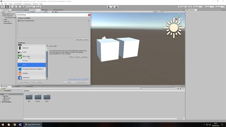Click the Step frame button
The width and height of the screenshot is (226, 127).
pos(117,7)
